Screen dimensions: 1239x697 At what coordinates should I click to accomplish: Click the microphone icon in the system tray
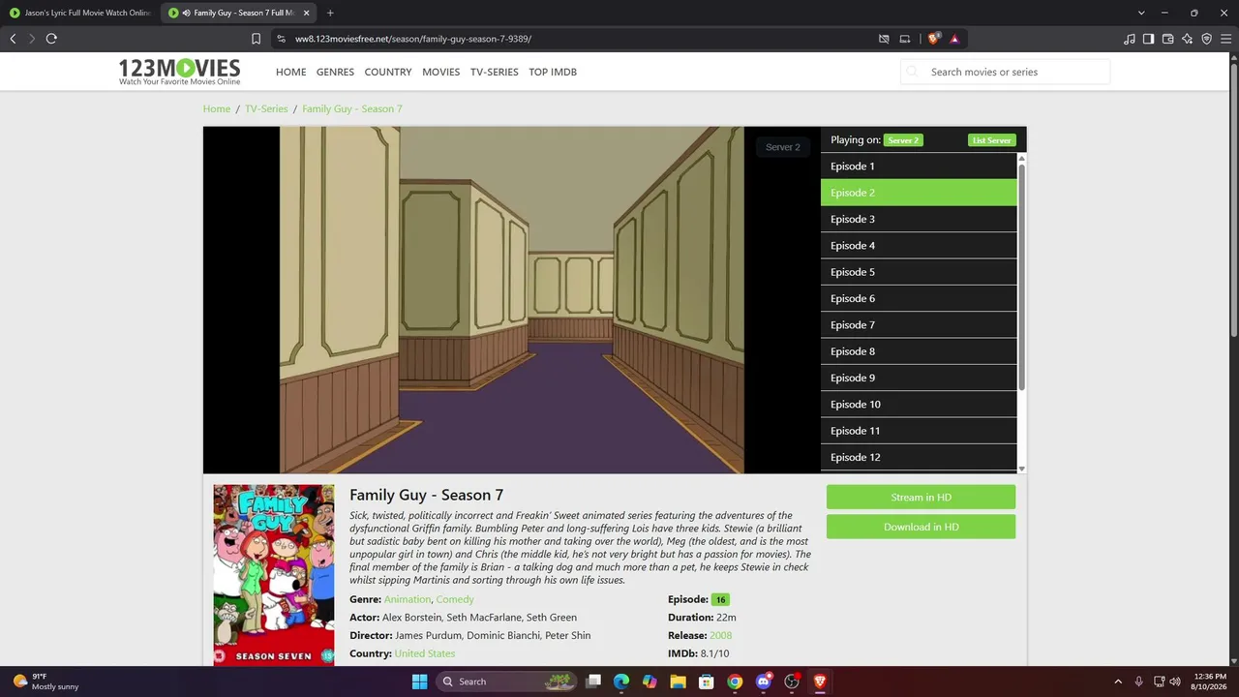(1139, 682)
